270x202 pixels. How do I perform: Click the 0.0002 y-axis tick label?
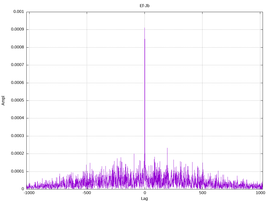[17, 154]
